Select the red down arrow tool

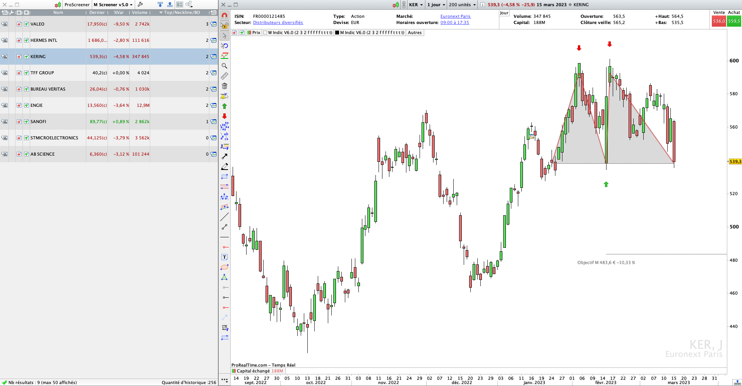[x=224, y=116]
